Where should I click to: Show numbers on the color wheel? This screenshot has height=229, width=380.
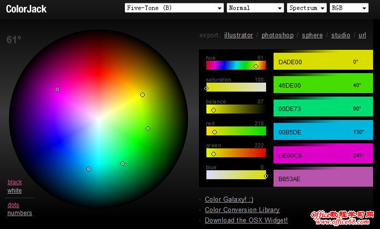[19, 213]
